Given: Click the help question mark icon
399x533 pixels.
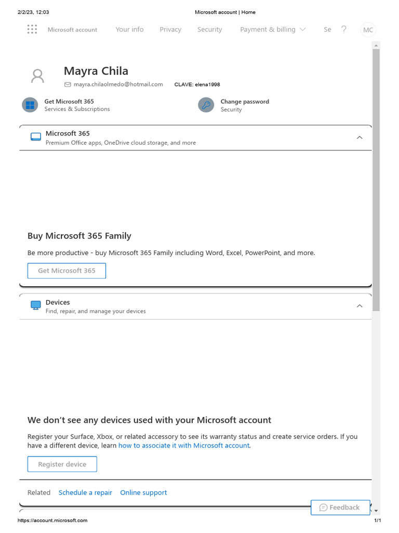Looking at the screenshot, I should pyautogui.click(x=344, y=30).
